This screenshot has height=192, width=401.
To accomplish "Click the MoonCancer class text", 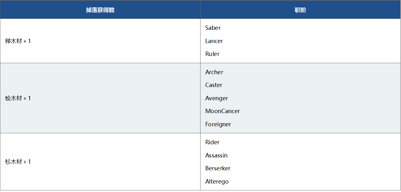I will [223, 111].
